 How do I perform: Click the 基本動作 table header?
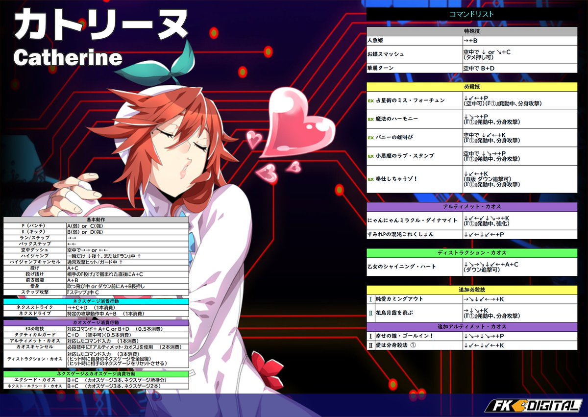96,220
